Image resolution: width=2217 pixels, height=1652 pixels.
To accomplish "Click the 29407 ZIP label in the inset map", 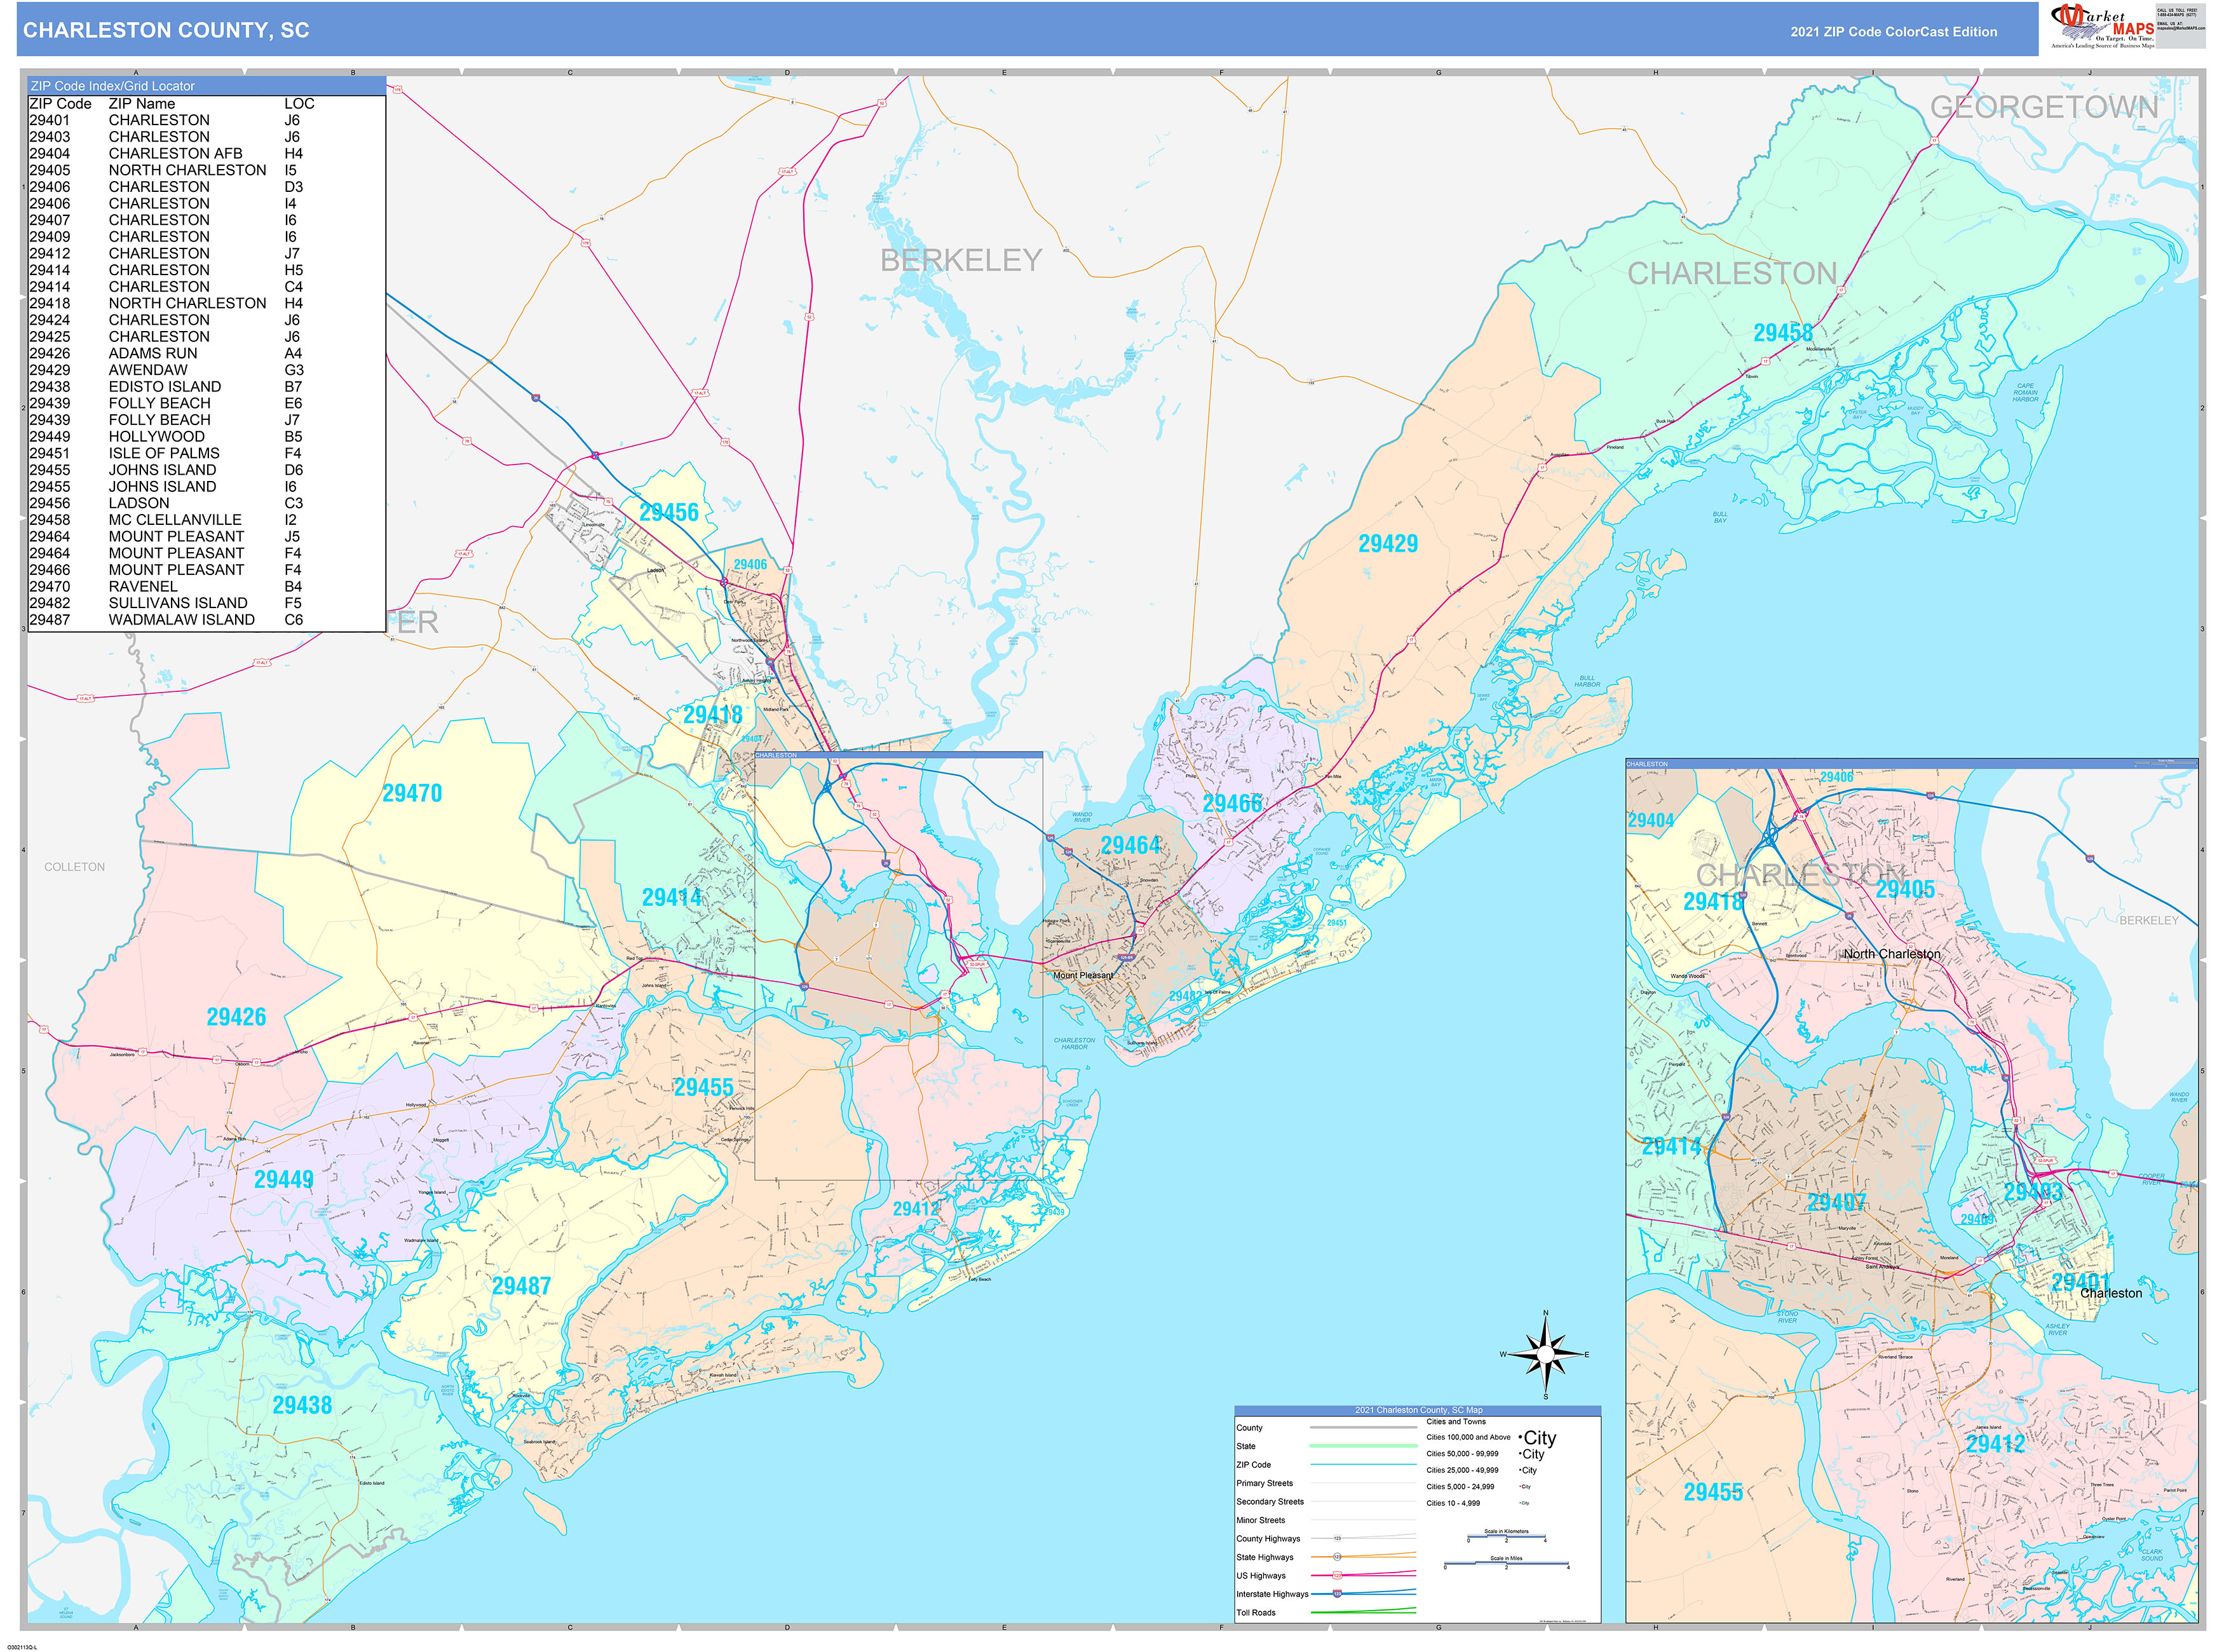I will click(1837, 1203).
